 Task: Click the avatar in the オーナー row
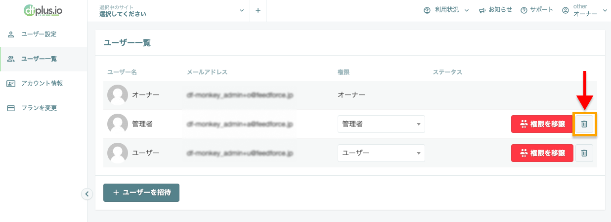point(118,95)
